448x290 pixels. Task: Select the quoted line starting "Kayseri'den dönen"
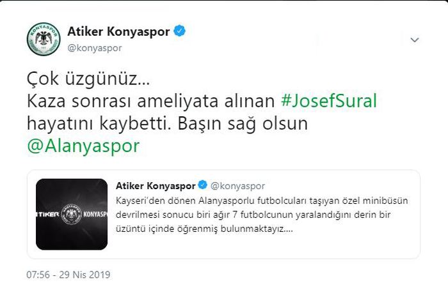pyautogui.click(x=262, y=201)
